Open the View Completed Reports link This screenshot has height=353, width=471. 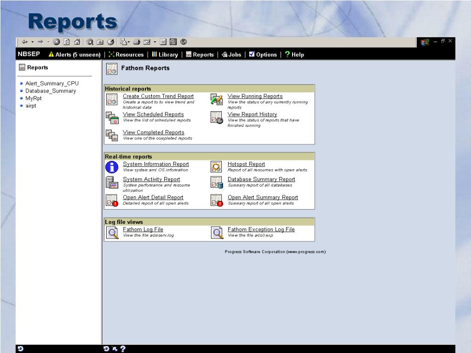(154, 132)
